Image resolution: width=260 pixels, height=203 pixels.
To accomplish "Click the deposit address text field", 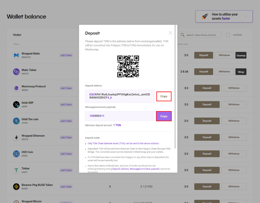I will click(x=120, y=96).
